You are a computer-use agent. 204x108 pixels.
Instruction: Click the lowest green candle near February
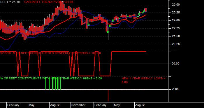point(108,32)
